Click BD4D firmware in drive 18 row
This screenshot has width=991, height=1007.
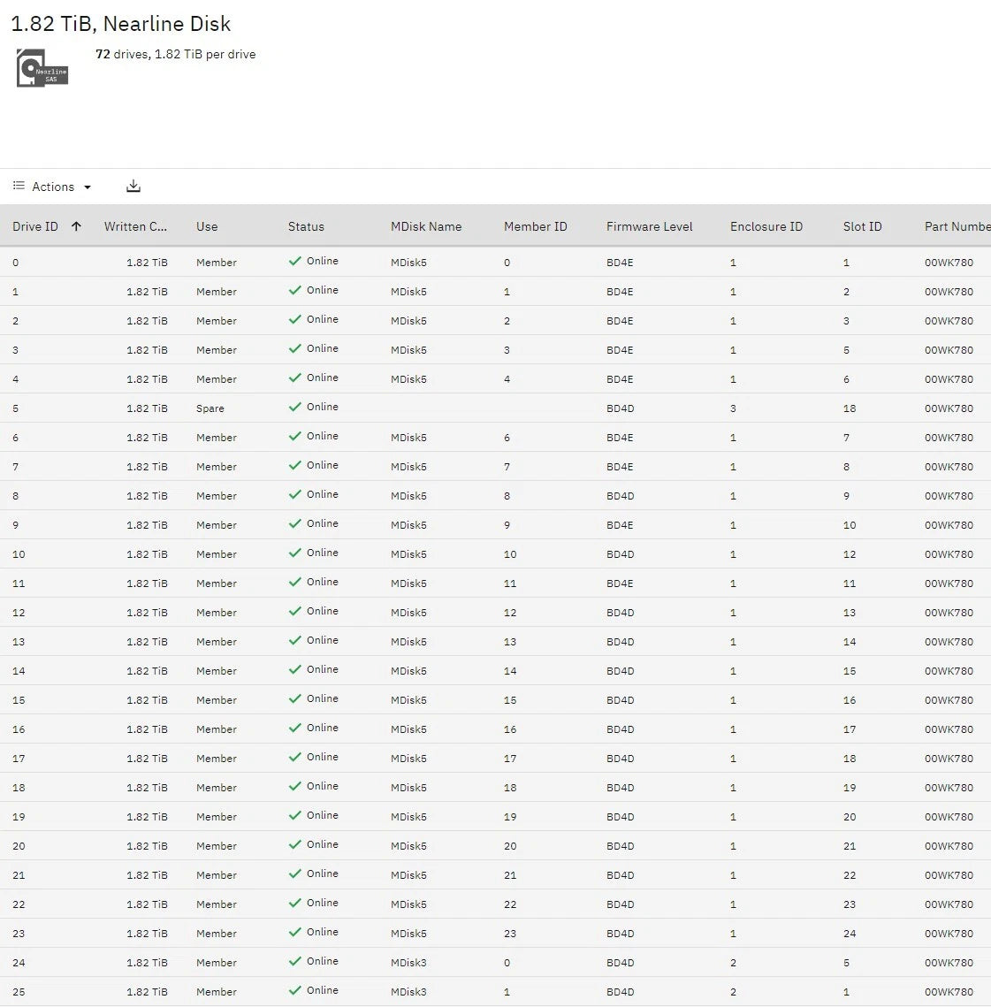[x=620, y=788]
